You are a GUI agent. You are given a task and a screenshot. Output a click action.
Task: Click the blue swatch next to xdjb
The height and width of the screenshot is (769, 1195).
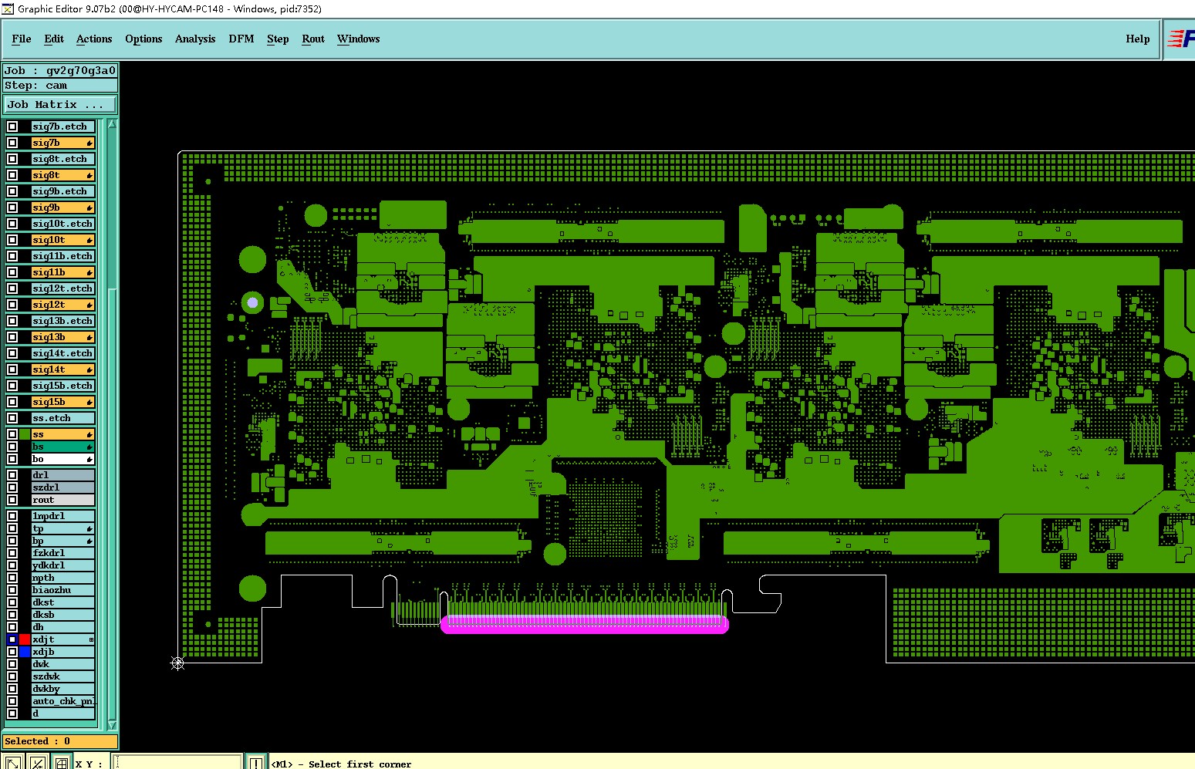pyautogui.click(x=25, y=652)
